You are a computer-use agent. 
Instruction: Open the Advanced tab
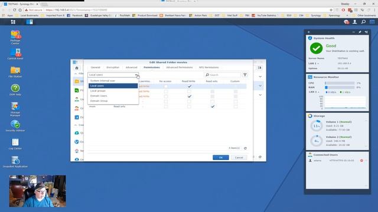pyautogui.click(x=131, y=68)
